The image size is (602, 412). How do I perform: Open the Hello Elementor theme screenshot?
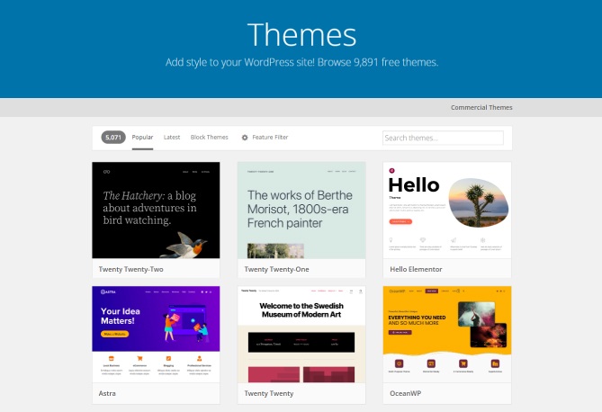(447, 210)
